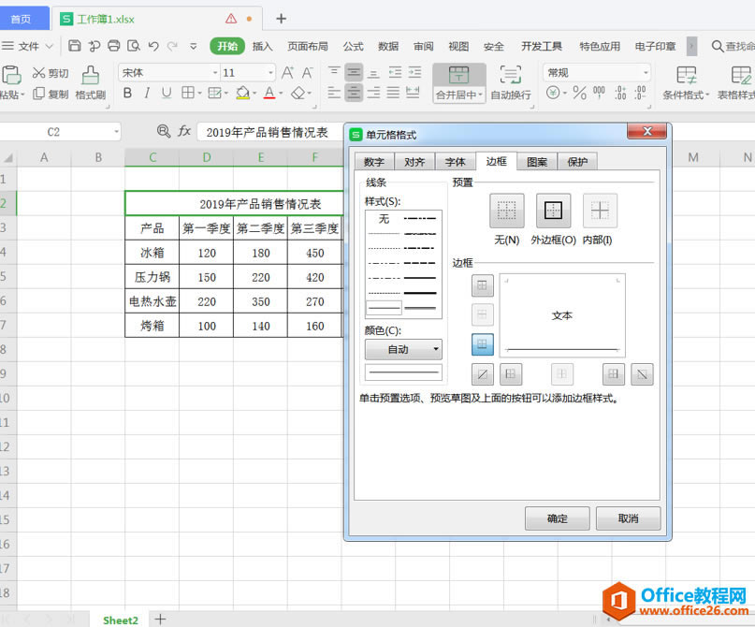755x627 pixels.
Task: Switch to the 图案 tab
Action: pyautogui.click(x=537, y=162)
